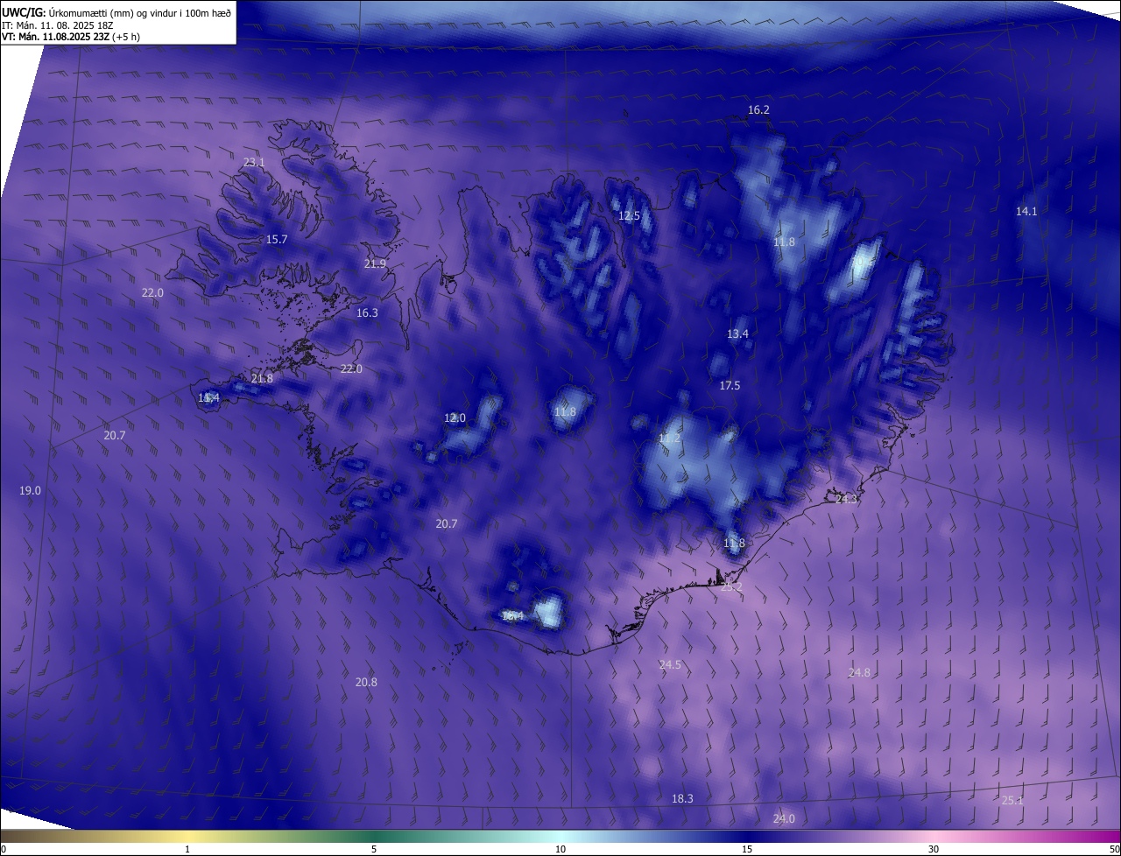Click the 1 label on the color scale
This screenshot has height=856, width=1121.
[x=187, y=849]
